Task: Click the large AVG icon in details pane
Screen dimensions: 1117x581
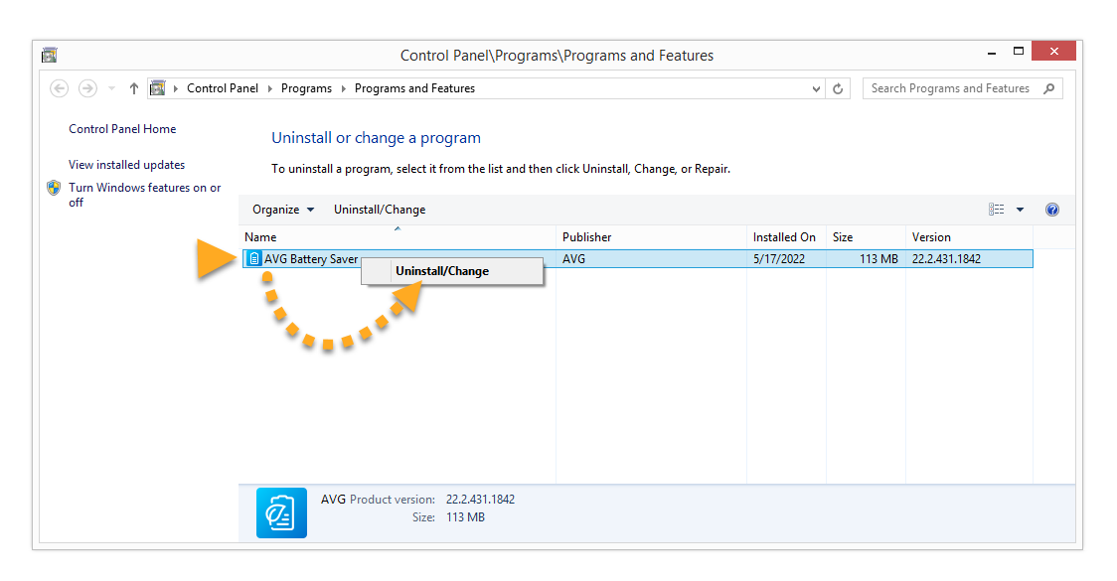Action: (281, 512)
